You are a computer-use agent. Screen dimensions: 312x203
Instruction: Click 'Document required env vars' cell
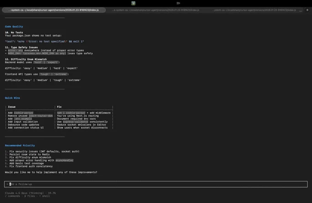(76, 119)
